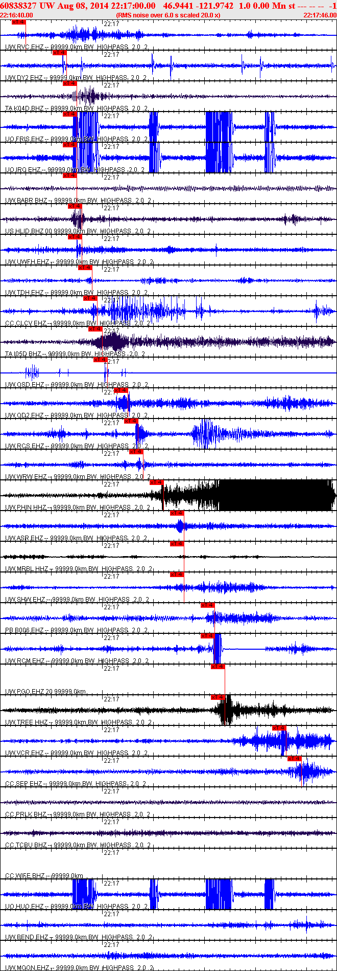Click the UW.WRW.EHZ station label
337x971 pixels.
tap(26, 477)
